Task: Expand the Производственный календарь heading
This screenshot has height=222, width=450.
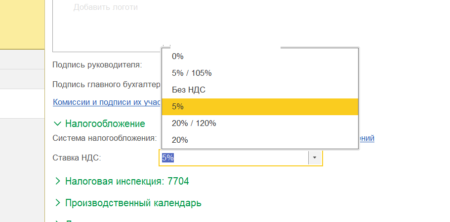Action: pos(133,203)
